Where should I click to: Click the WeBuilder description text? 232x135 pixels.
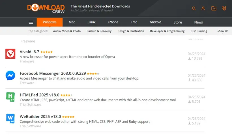(85, 122)
